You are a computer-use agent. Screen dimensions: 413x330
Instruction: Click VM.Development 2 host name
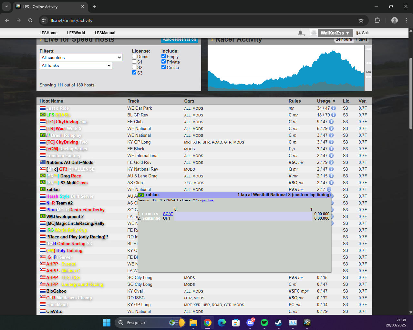[65, 217]
